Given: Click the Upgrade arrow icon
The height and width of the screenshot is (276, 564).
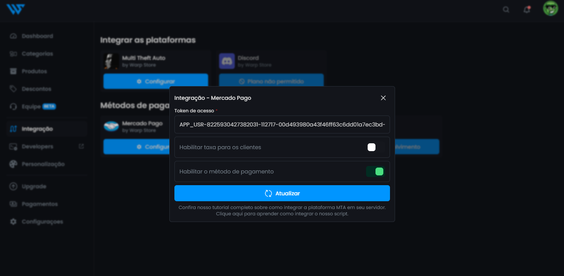Looking at the screenshot, I should [x=13, y=186].
